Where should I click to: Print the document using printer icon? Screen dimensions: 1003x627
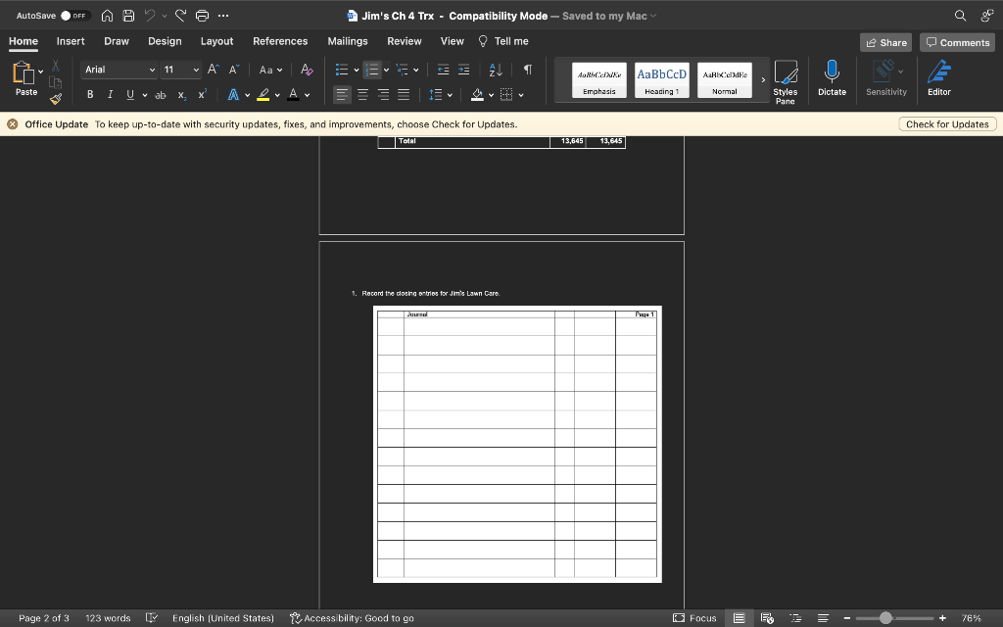(x=202, y=16)
